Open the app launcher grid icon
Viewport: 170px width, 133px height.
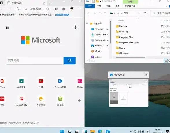point(8,27)
